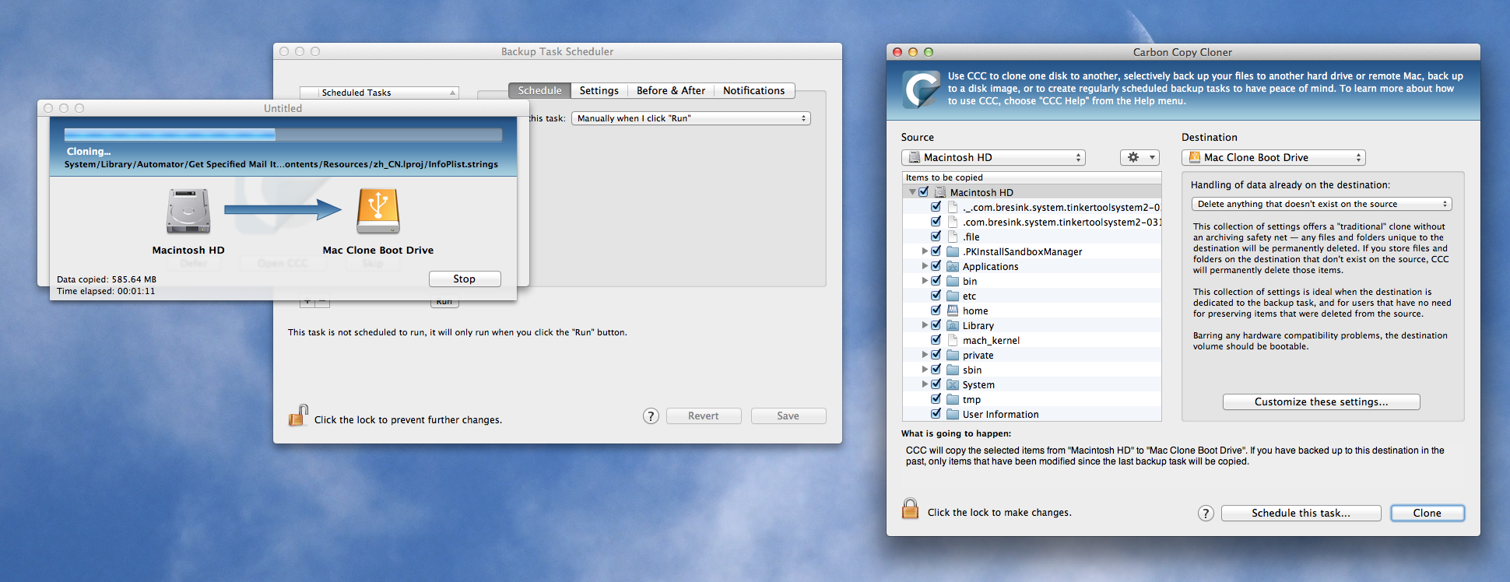This screenshot has width=1510, height=582.
Task: Click the private folder icon
Action: (953, 355)
